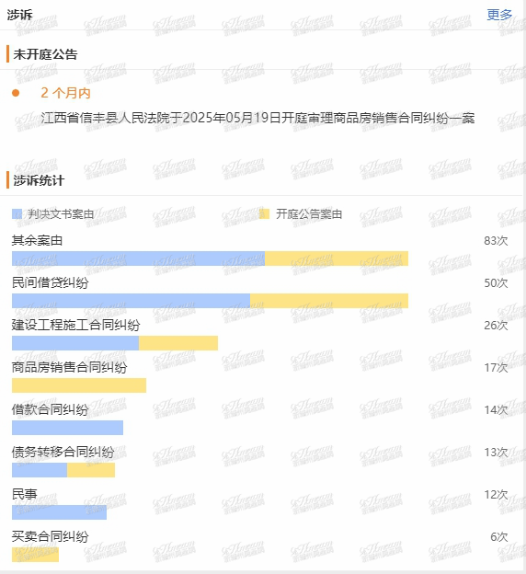Open the 江西省信丰县人民法院 court announcement

tap(257, 118)
